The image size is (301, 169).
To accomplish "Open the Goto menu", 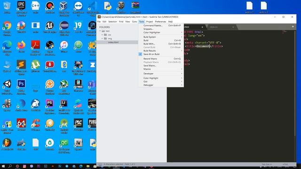I will click(135, 22).
